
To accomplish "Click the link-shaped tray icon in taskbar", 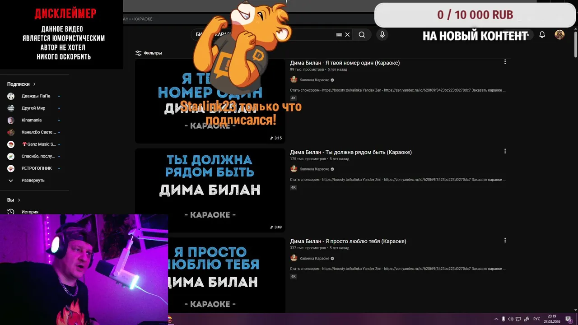I will [527, 319].
